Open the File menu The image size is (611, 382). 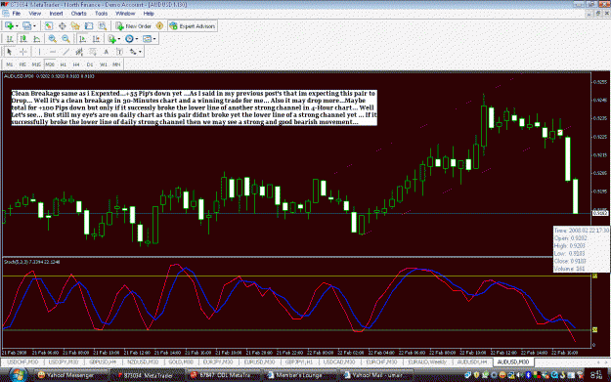17,14
